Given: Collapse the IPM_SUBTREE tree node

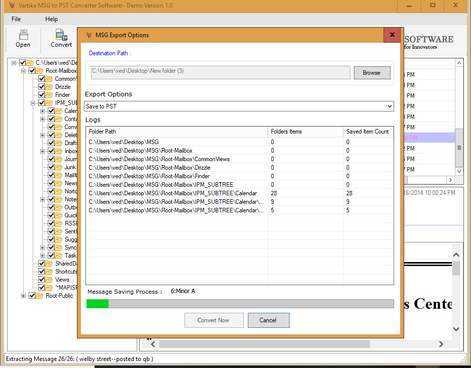Looking at the screenshot, I should click(33, 103).
